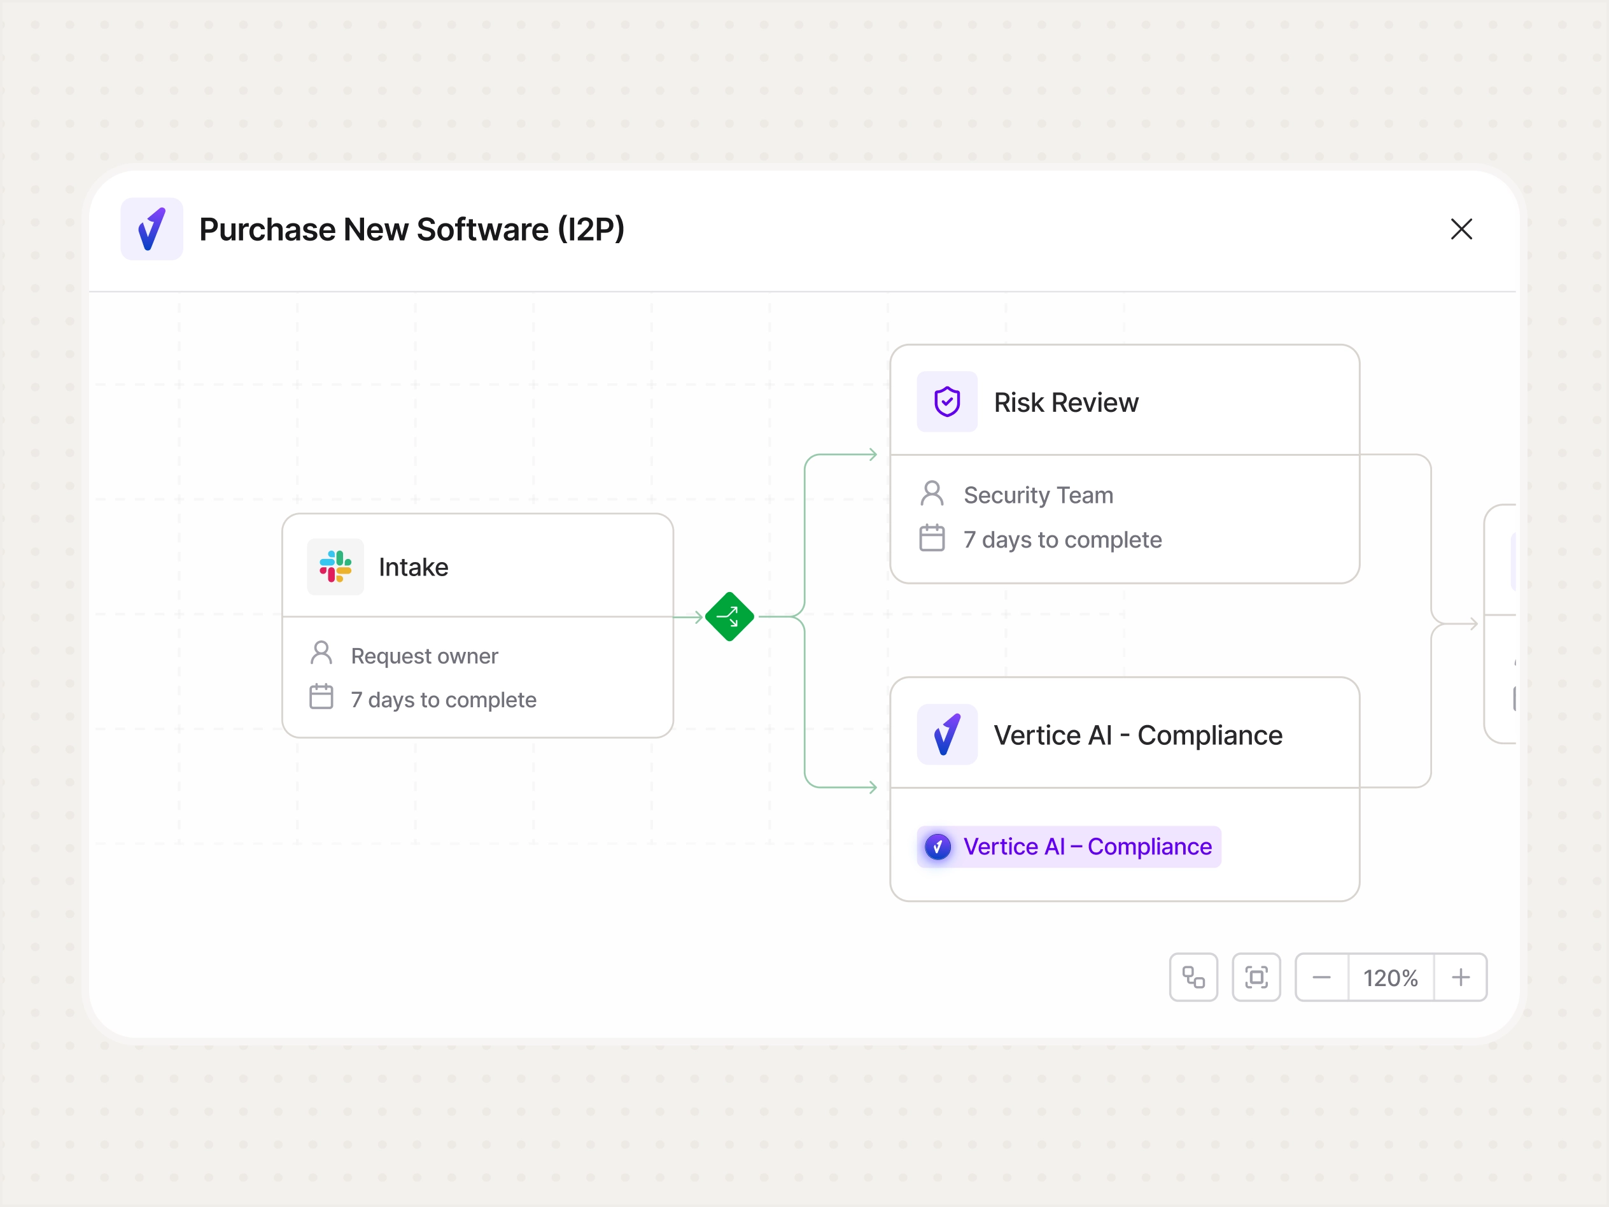
Task: Click the calendar icon on the Intake card
Action: (321, 697)
